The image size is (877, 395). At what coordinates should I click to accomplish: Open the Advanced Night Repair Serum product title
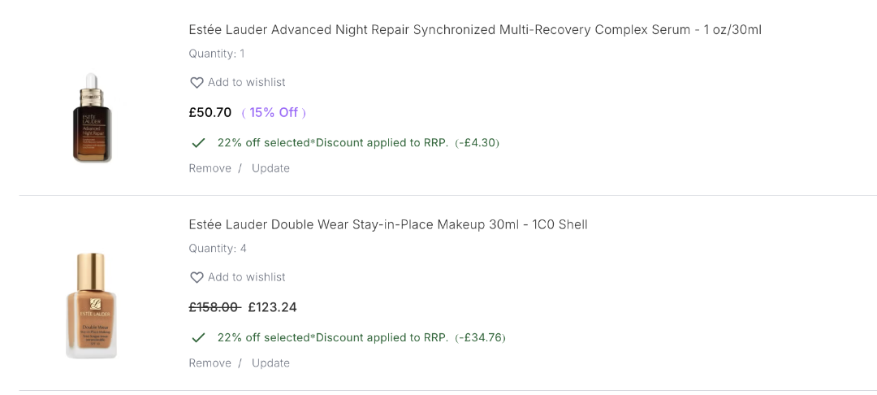pos(475,30)
